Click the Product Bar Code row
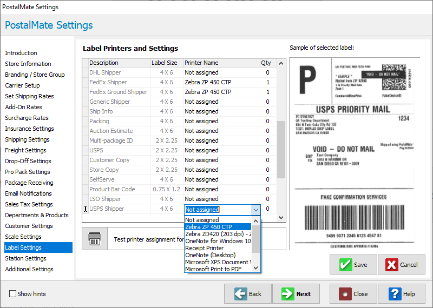 coord(180,189)
